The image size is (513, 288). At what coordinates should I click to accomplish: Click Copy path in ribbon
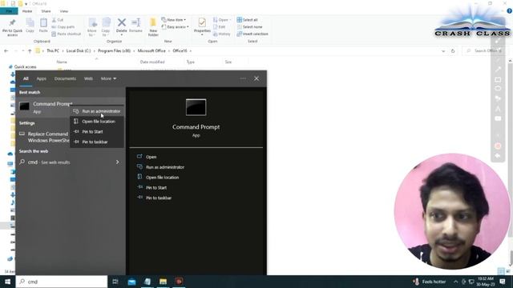point(63,26)
